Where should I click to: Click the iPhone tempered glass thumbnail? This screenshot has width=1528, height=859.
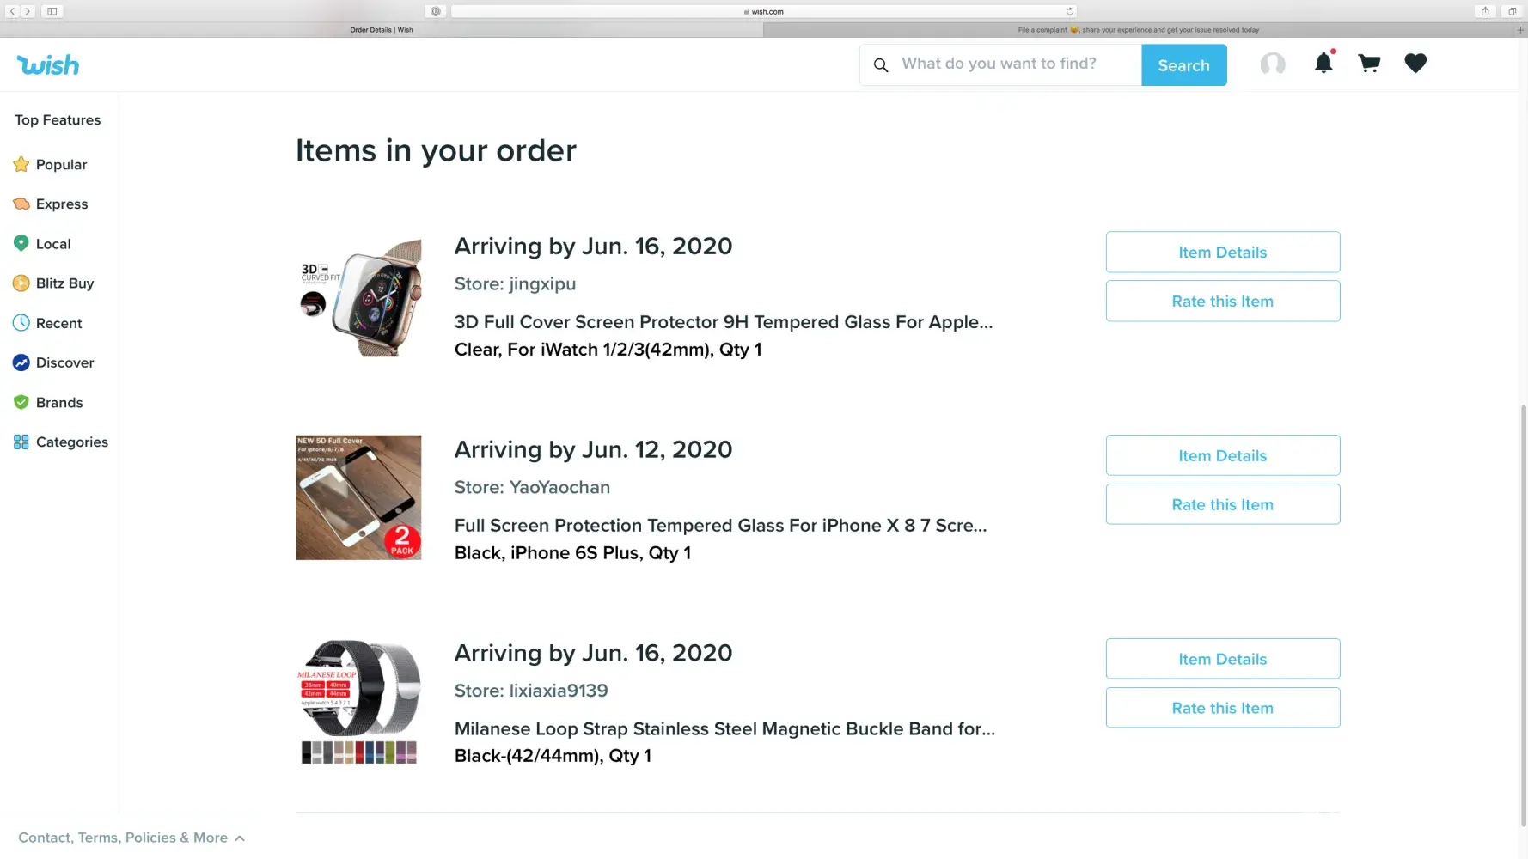coord(358,498)
